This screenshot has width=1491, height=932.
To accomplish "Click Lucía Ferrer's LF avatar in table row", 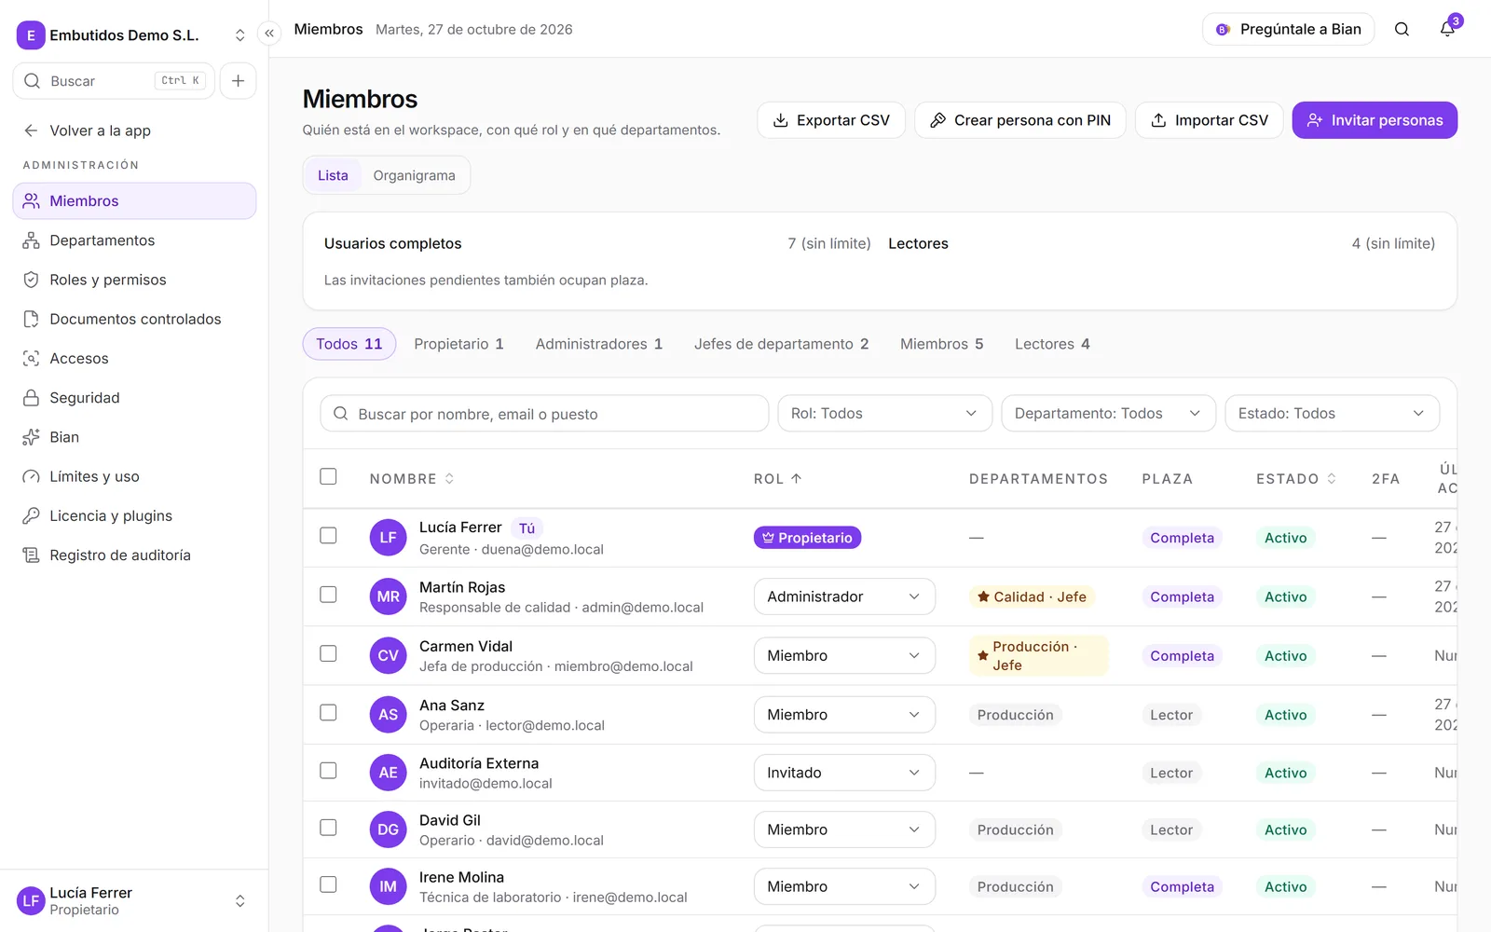I will (388, 538).
